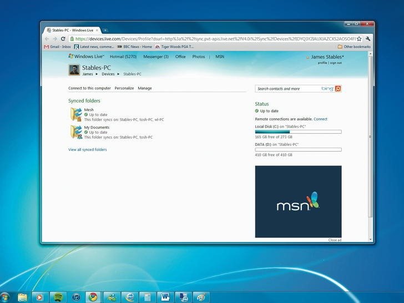Open Messenger (3) menu item
This screenshot has width=404, height=303.
[x=156, y=57]
